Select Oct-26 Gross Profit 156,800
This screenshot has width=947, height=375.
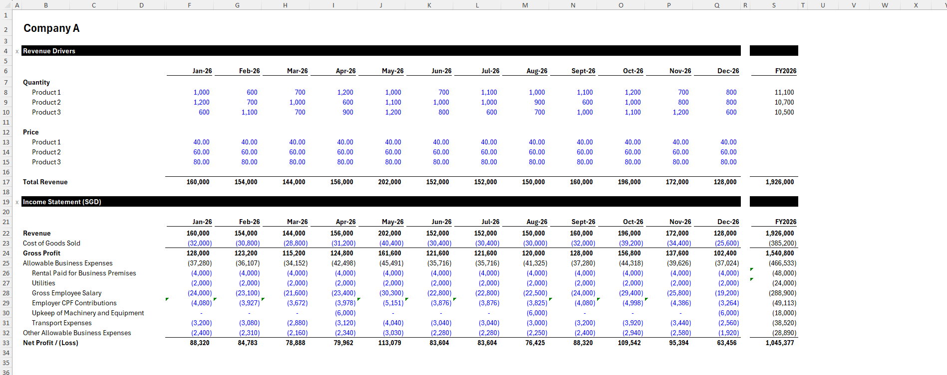click(x=629, y=253)
